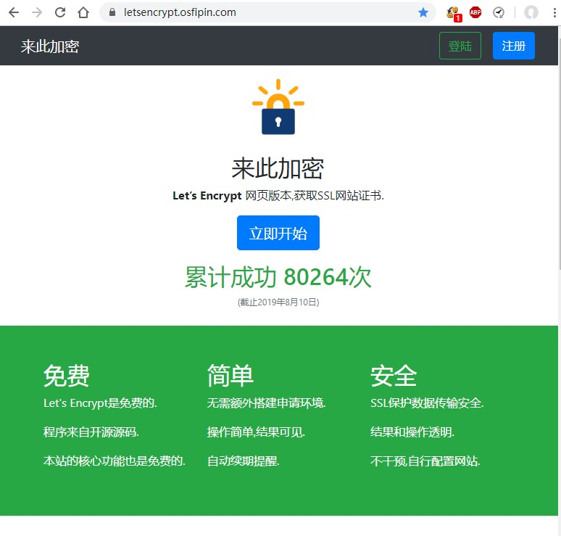Click the 注册 register button
Image resolution: width=561 pixels, height=536 pixels.
(x=514, y=46)
